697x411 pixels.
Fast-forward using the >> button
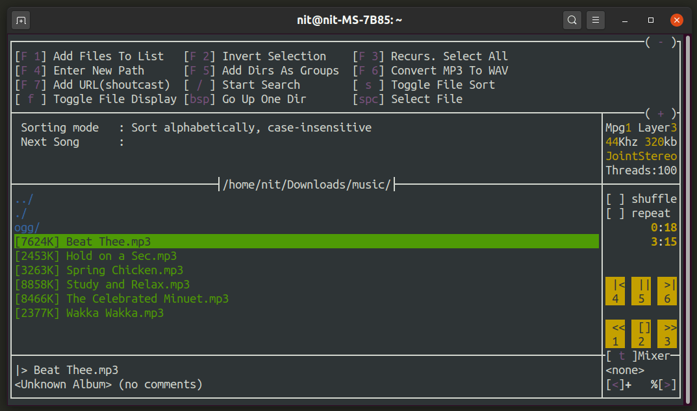point(666,333)
